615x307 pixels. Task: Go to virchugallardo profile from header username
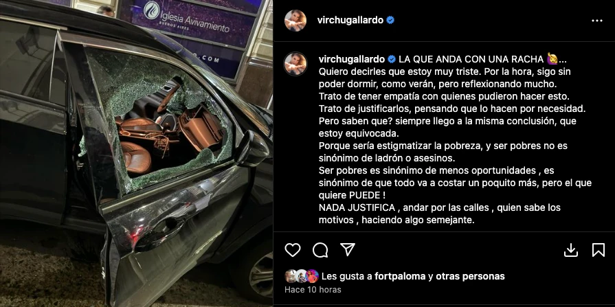click(x=350, y=20)
